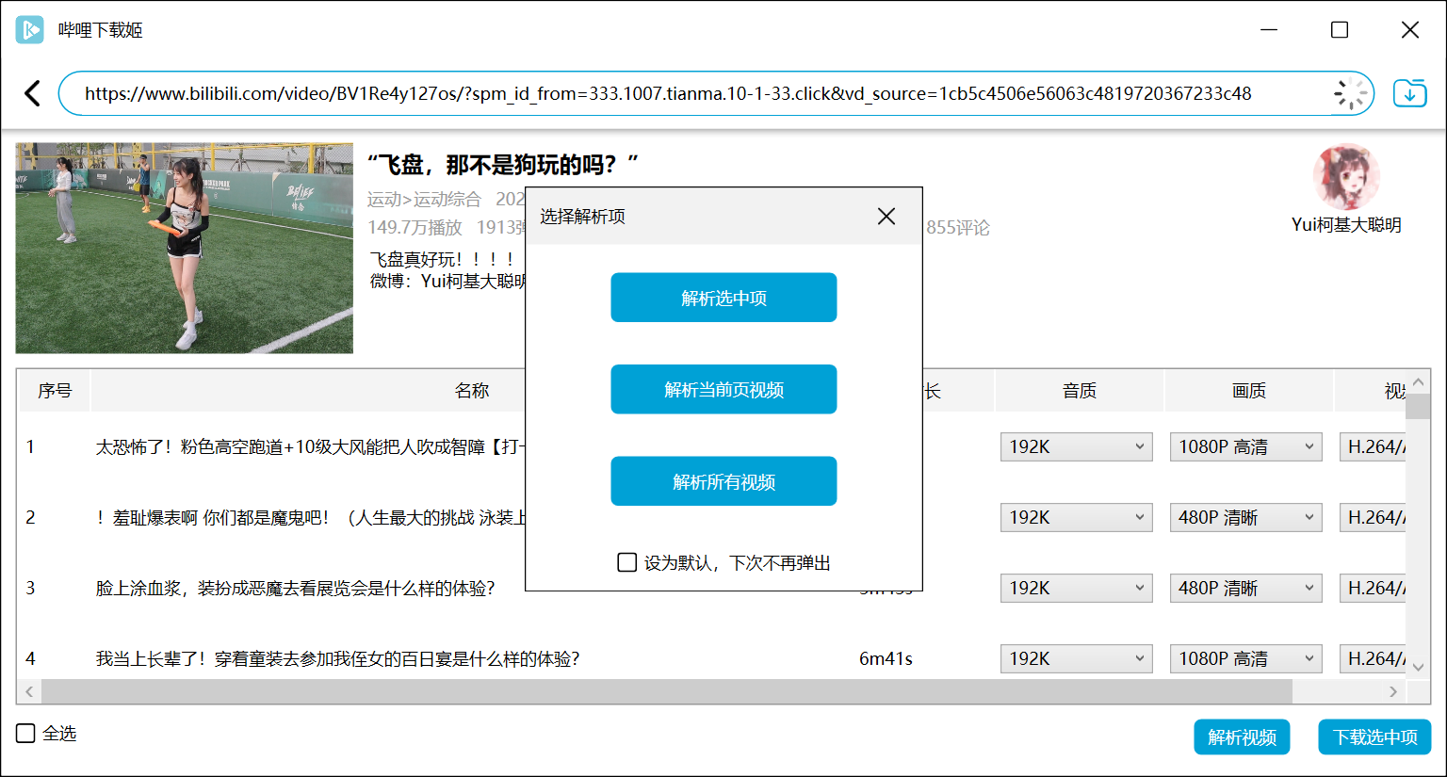
Task: Click the 音质 column header
Action: 1079,391
